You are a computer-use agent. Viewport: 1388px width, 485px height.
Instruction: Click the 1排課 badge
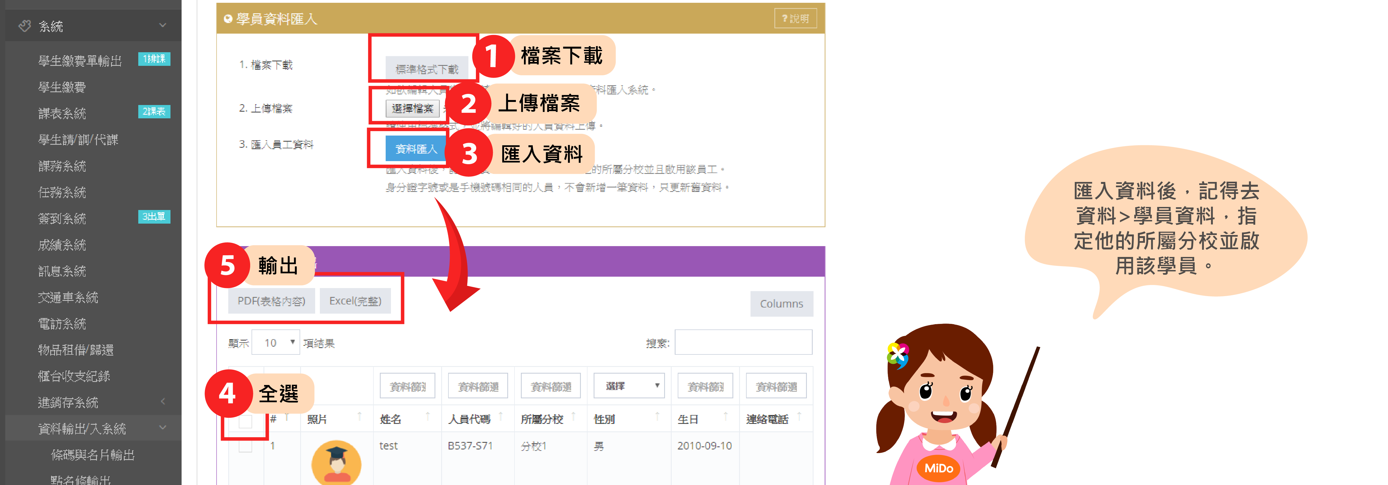(154, 59)
